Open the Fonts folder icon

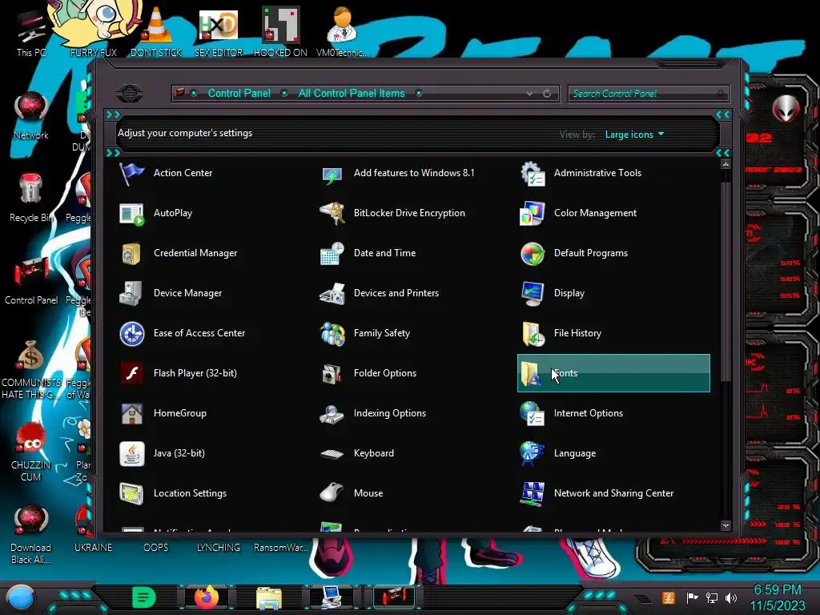click(531, 373)
